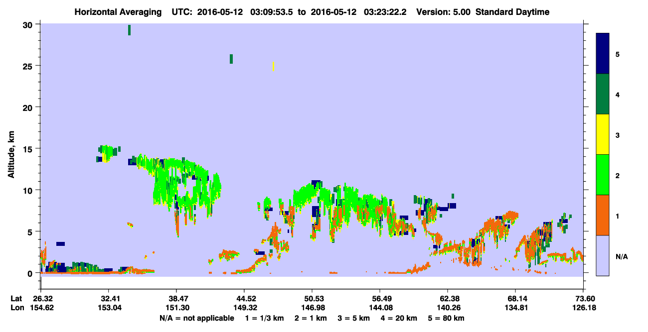
Task: Click legend text '2 = 1 km'
Action: coord(310,318)
